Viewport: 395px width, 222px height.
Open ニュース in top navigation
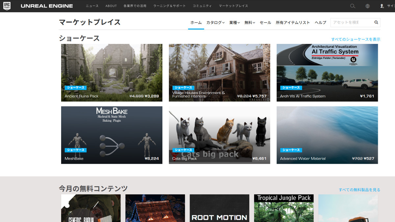pos(92,6)
